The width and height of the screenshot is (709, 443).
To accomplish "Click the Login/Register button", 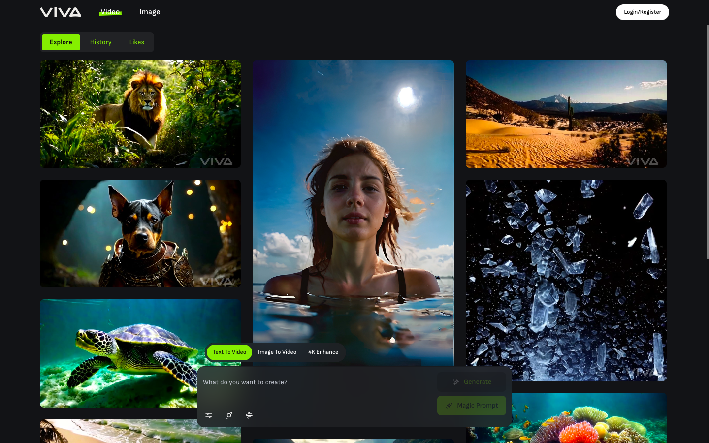I will click(x=642, y=12).
